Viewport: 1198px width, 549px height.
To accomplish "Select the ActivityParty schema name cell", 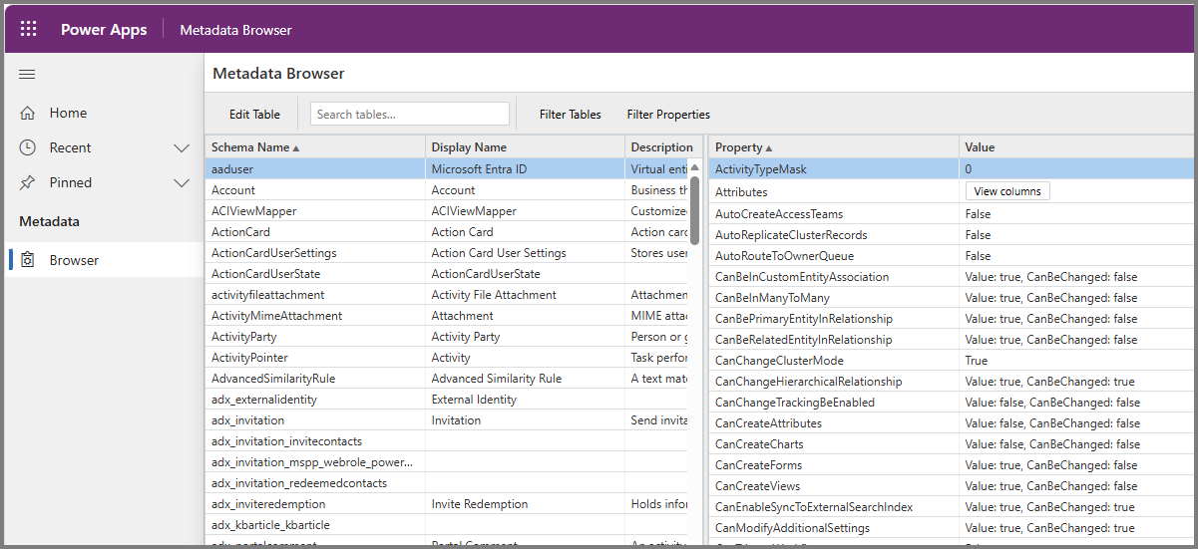I will coord(314,337).
